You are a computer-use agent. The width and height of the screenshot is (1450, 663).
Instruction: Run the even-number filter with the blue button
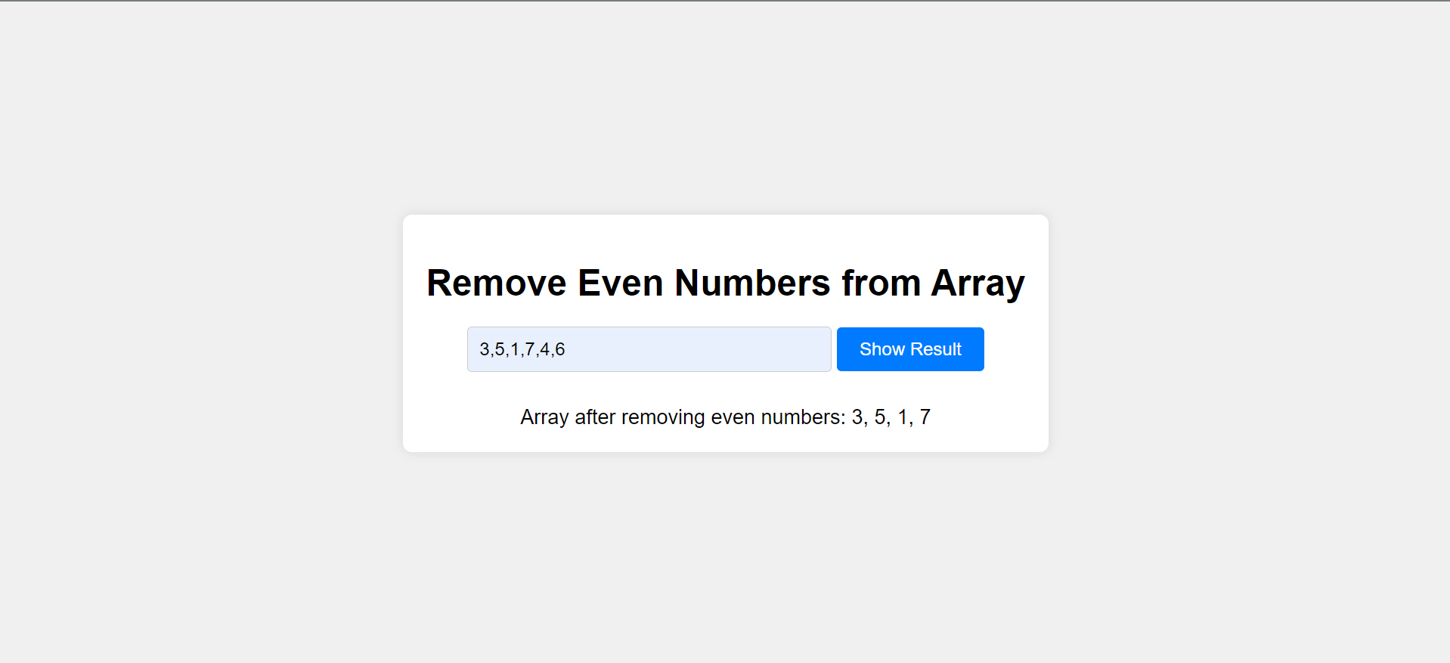tap(910, 349)
